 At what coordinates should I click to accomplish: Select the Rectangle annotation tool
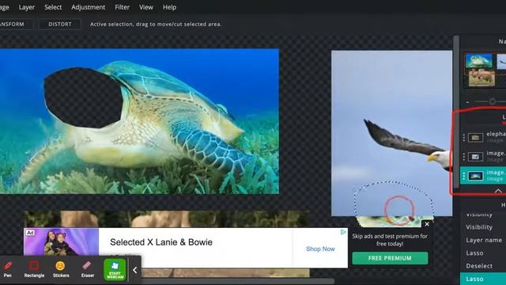(34, 269)
